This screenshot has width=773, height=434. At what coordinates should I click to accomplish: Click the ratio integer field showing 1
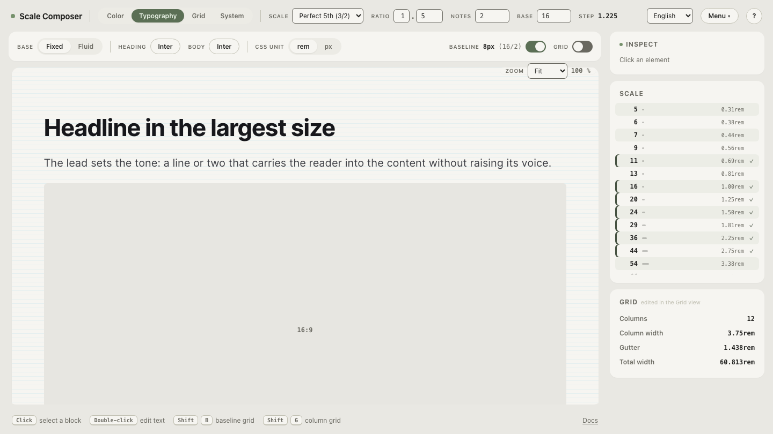point(402,16)
